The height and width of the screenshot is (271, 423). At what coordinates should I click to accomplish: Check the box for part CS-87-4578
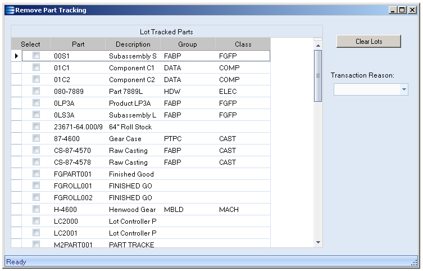coord(36,162)
